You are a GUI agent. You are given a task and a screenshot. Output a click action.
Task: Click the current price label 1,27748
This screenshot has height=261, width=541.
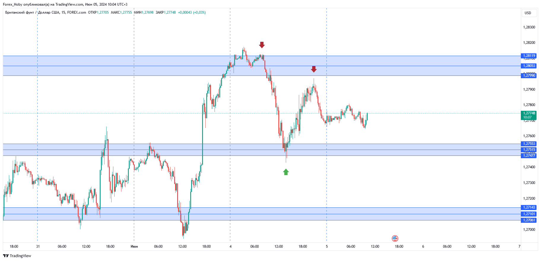[529, 115]
